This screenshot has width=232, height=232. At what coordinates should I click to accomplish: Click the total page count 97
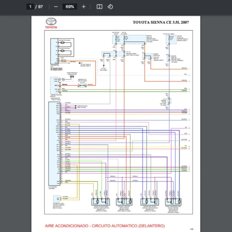40,7
